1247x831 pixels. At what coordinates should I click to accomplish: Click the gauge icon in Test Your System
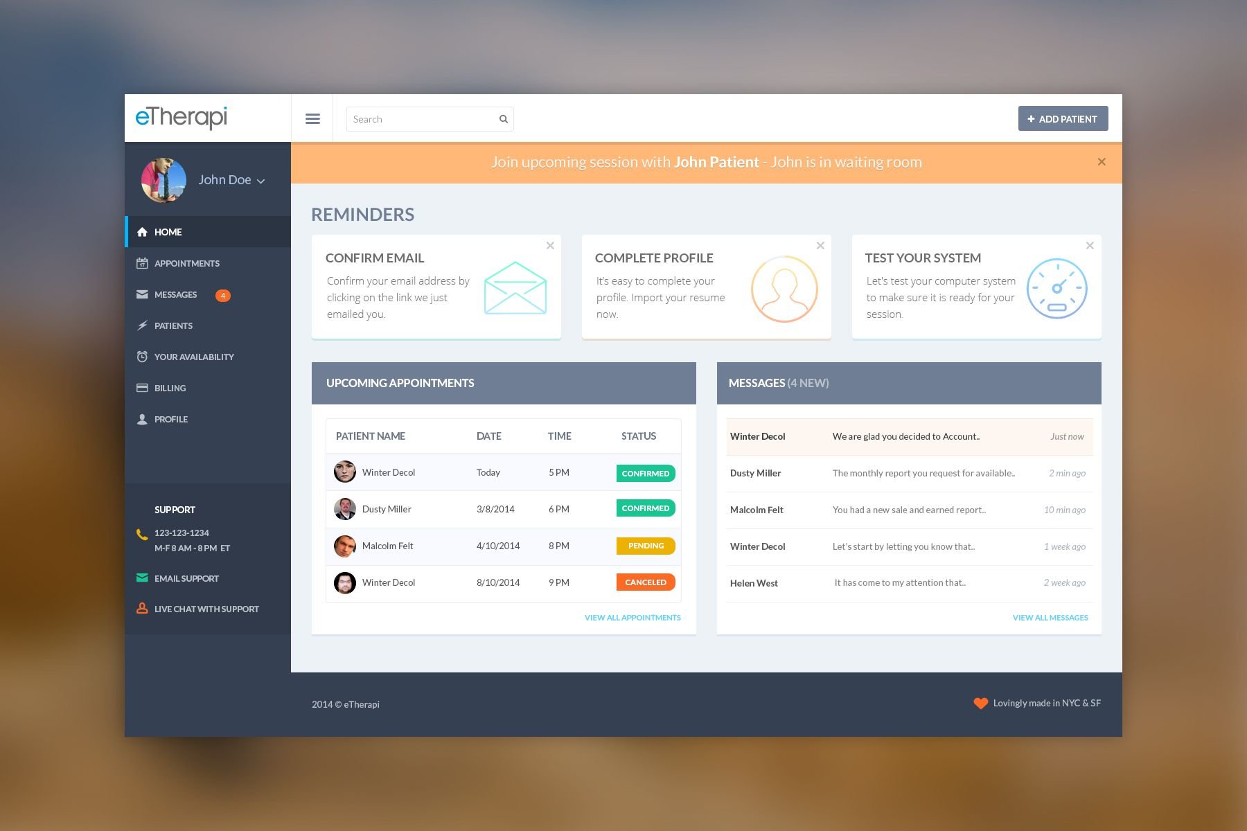(x=1056, y=288)
